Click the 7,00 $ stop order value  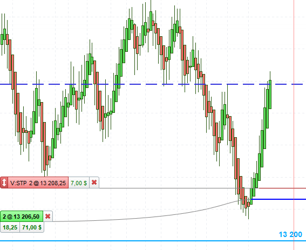coord(79,183)
